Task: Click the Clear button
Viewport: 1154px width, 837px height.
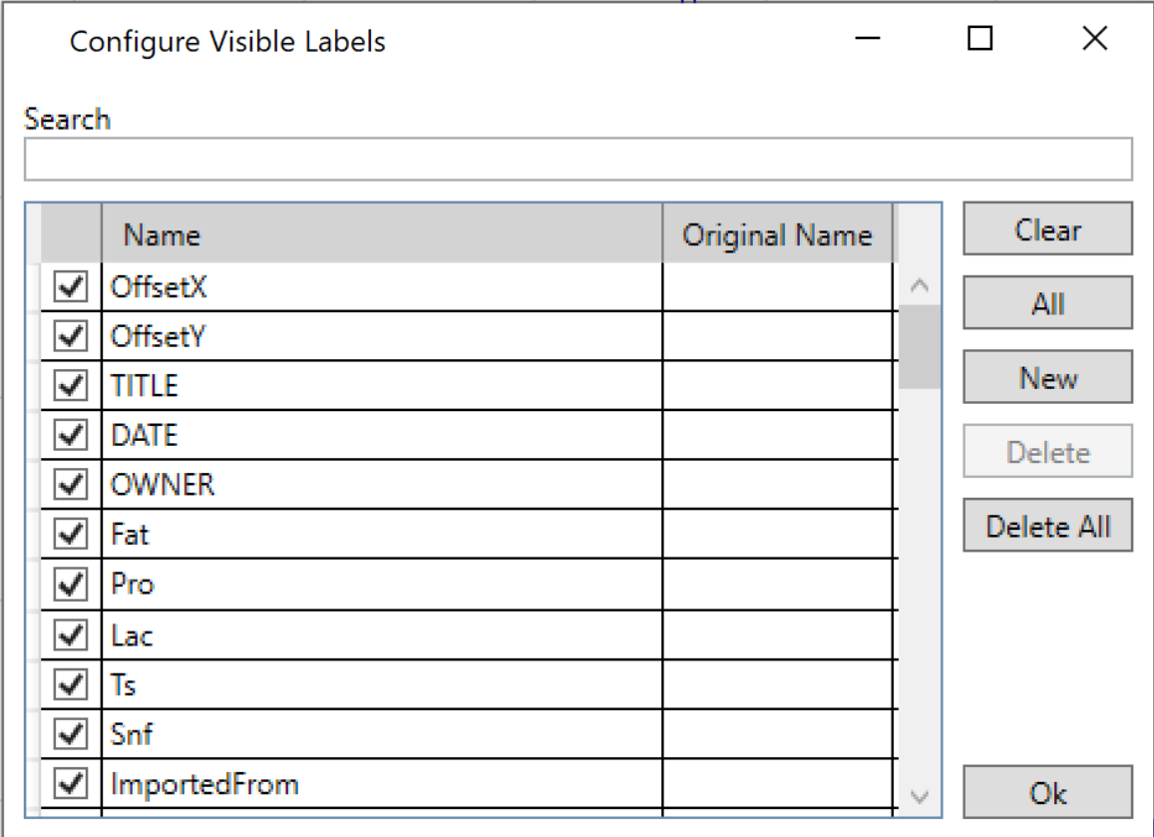Action: [x=1047, y=229]
